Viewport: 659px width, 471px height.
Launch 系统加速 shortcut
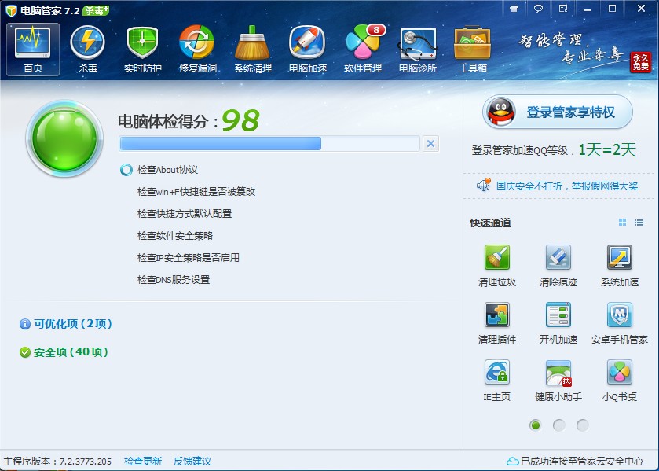[x=620, y=265]
